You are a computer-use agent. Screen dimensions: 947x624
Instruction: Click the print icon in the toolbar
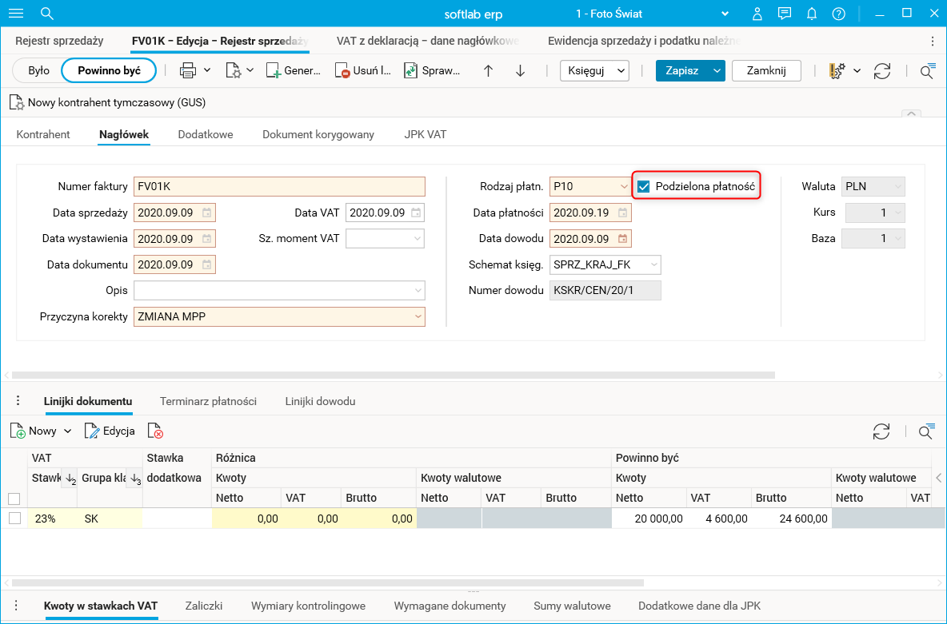coord(188,70)
